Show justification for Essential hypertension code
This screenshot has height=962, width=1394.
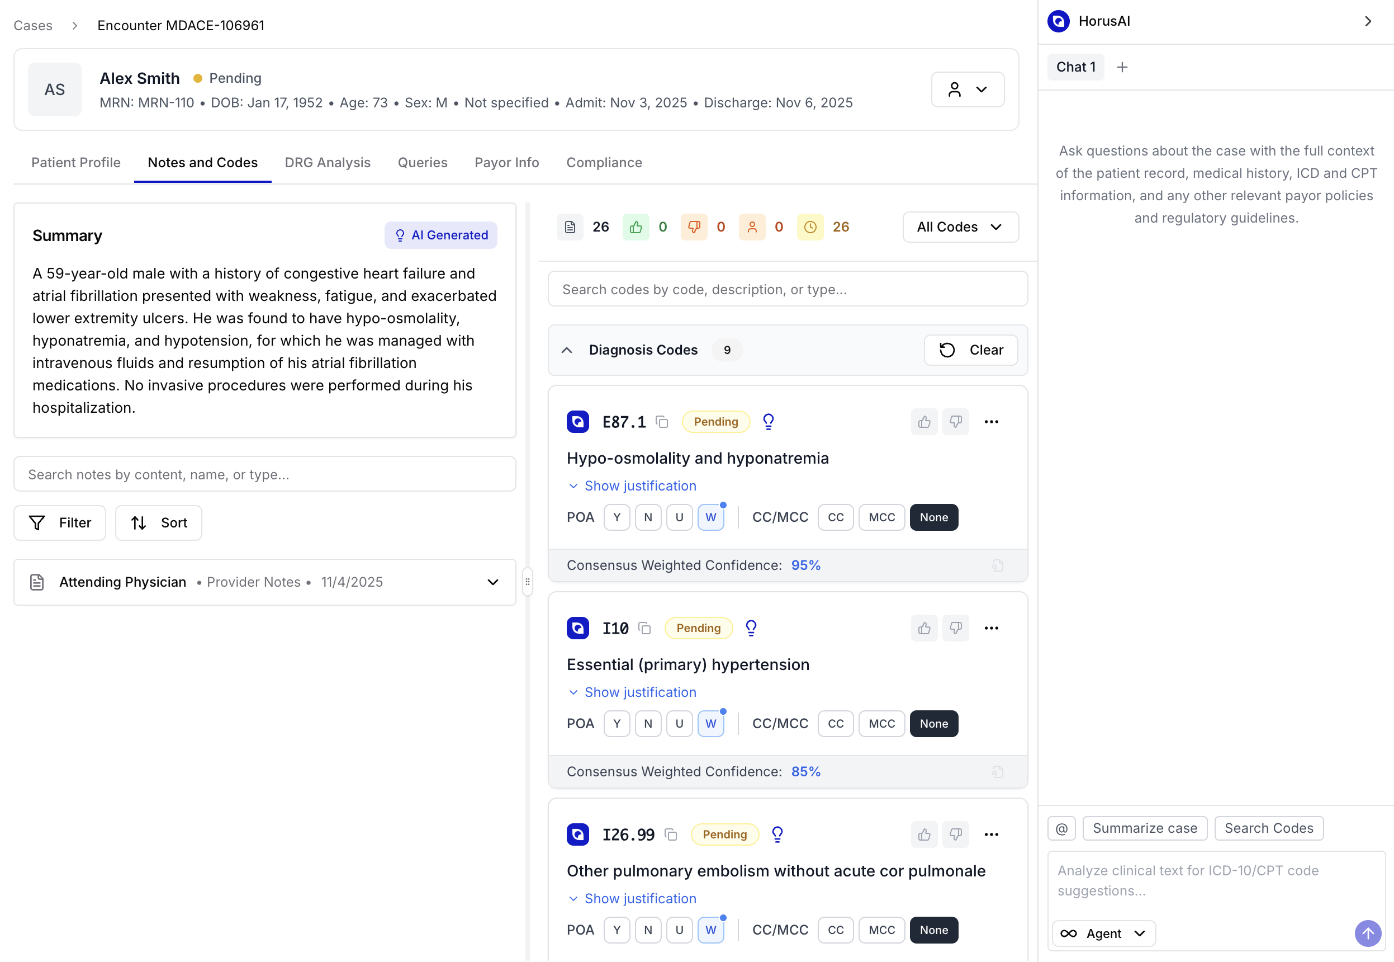(x=639, y=692)
